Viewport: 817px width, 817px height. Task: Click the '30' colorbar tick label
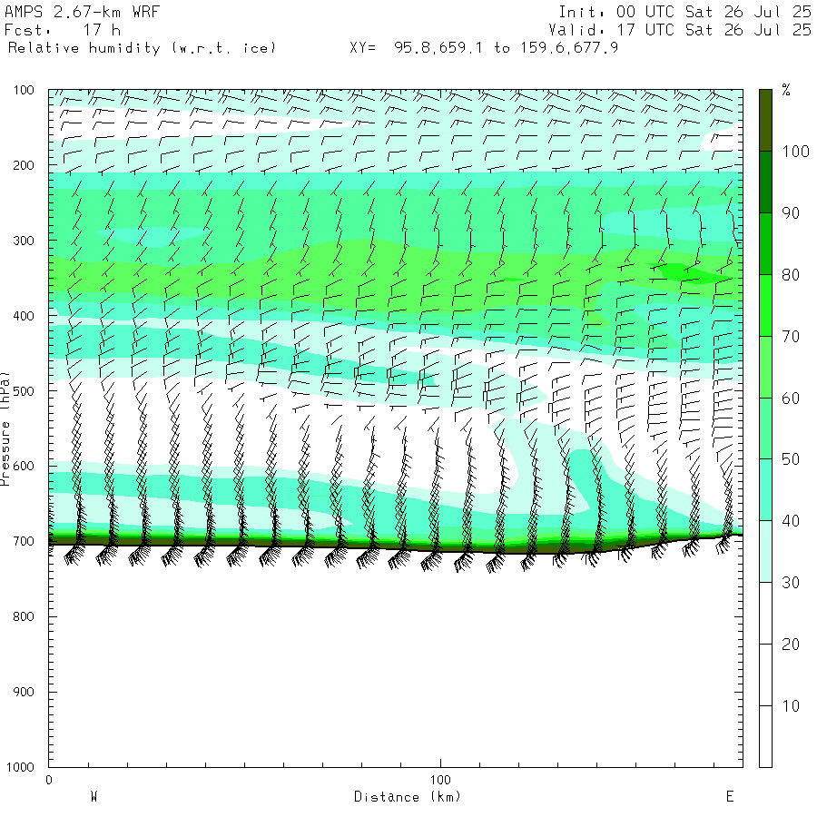tap(791, 583)
